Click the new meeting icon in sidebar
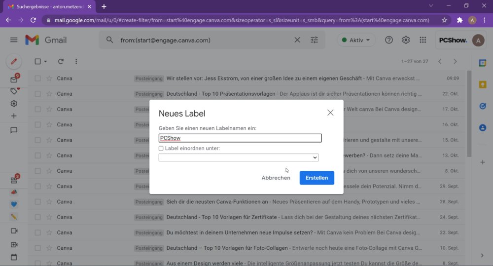 [x=14, y=245]
